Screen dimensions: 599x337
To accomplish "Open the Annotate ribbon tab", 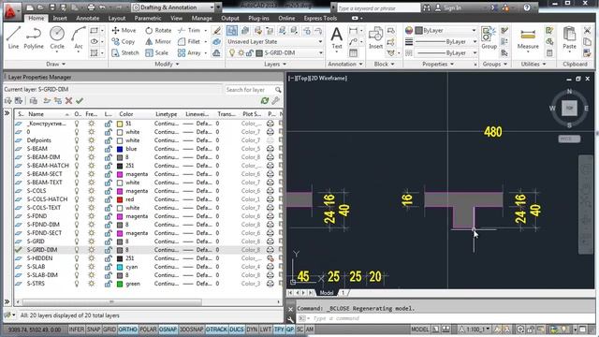I will (87, 18).
